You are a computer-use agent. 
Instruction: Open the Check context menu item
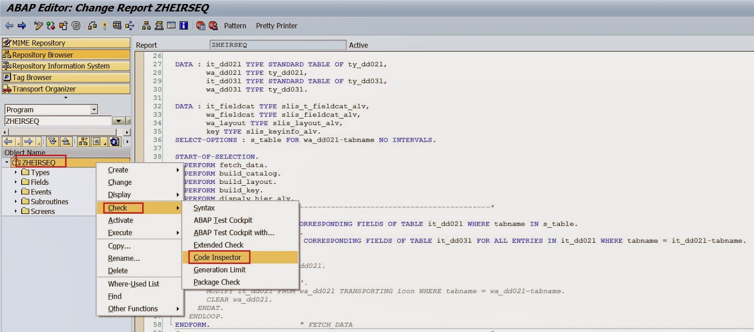point(139,208)
